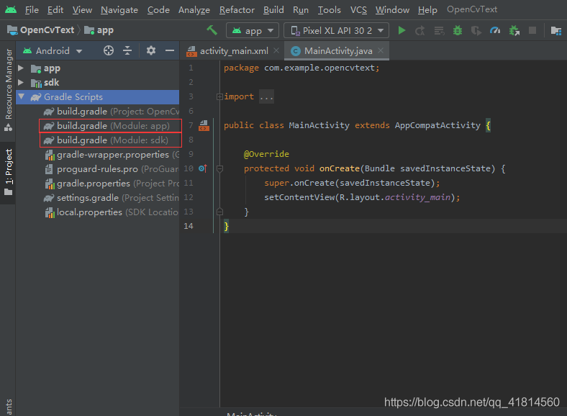Open the Pixel XL API 30 device dropdown
Image resolution: width=567 pixels, height=416 pixels.
pyautogui.click(x=336, y=30)
